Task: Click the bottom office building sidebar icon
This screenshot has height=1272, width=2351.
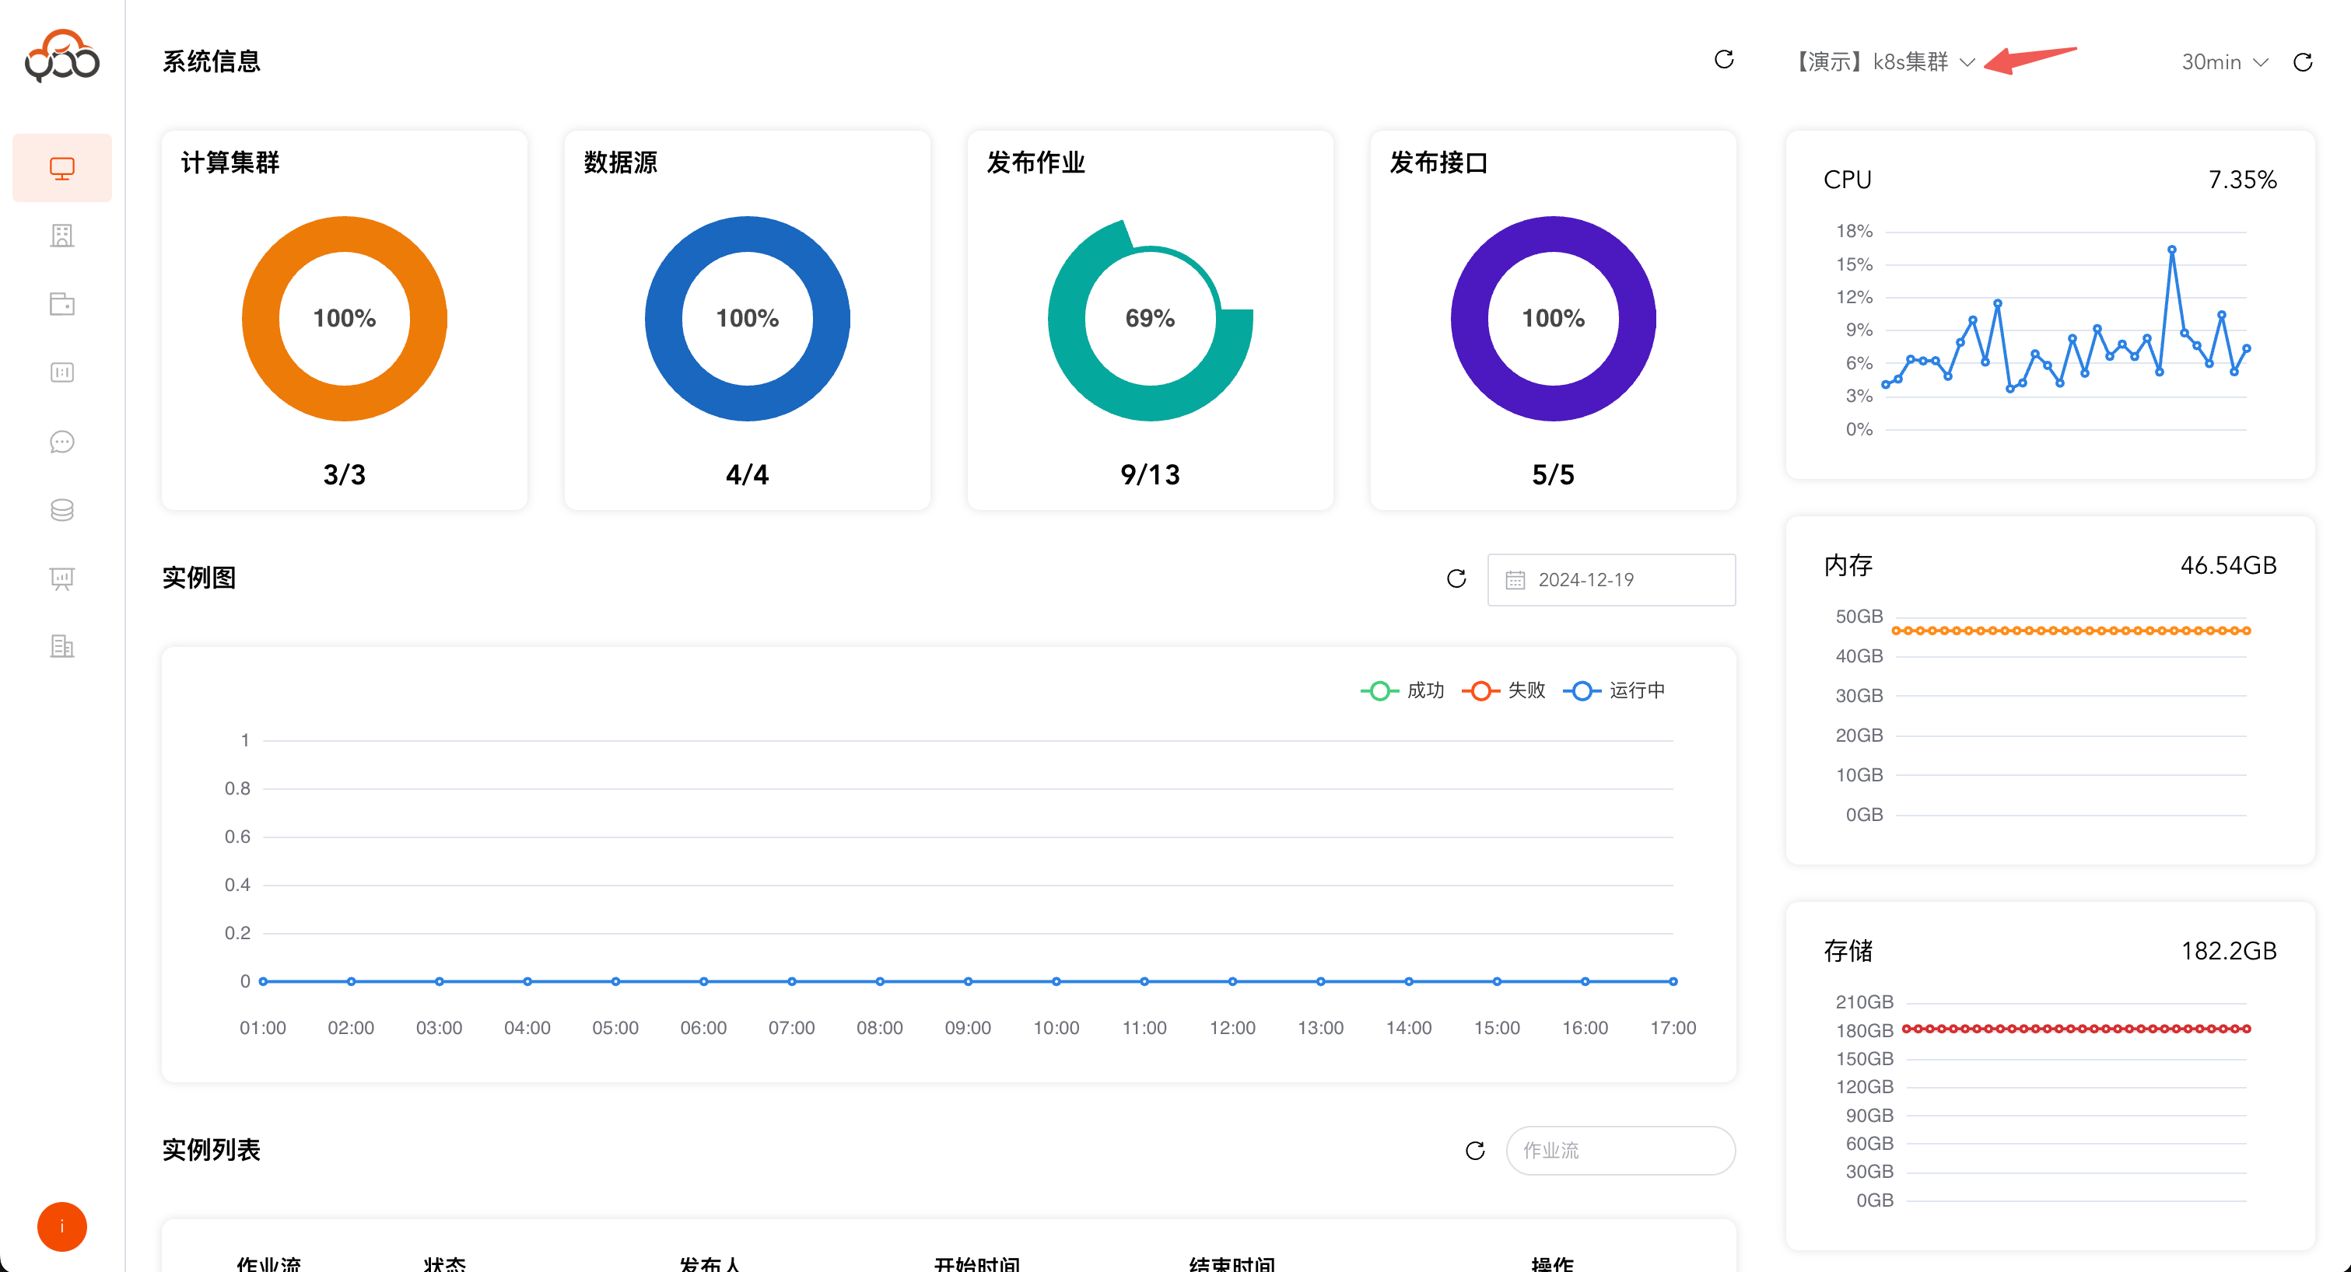Action: (62, 646)
